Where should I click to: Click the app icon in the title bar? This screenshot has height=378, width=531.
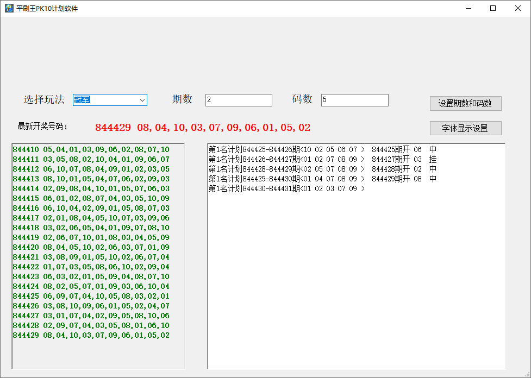pos(9,8)
